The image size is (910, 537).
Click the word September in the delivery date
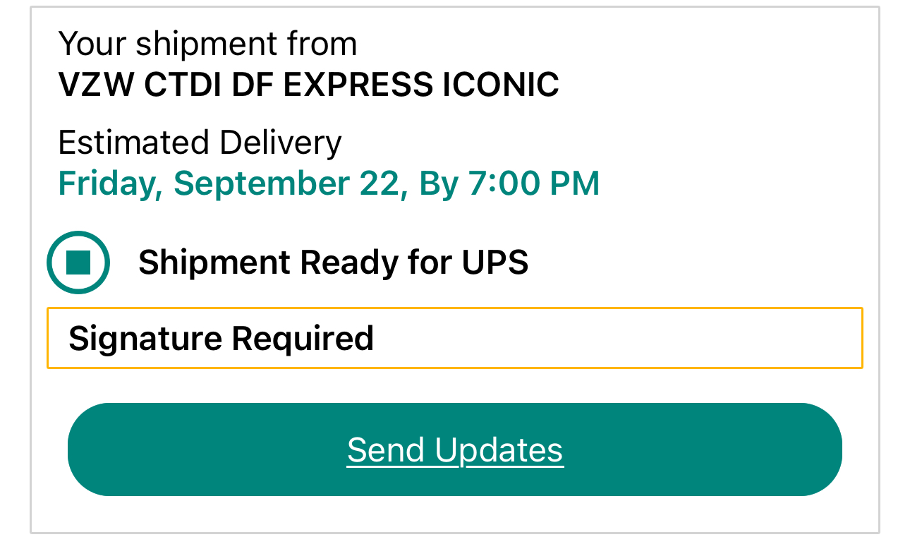[262, 184]
